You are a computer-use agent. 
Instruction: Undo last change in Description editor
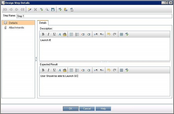109,34
